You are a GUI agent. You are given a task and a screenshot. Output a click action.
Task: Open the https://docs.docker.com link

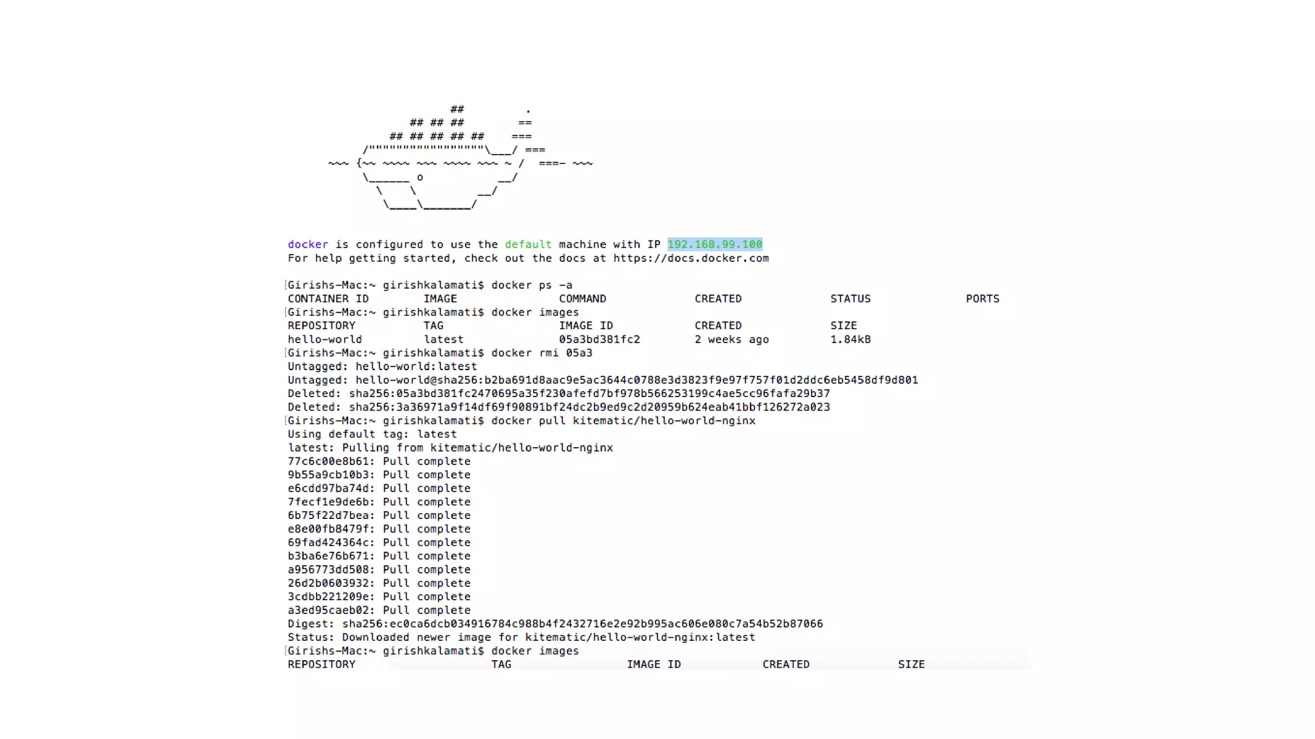691,258
